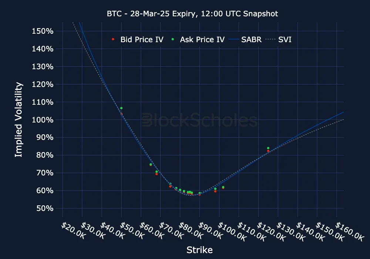Click the Strike x-axis title
Image resolution: width=370 pixels, height=259 pixels.
pyautogui.click(x=199, y=250)
